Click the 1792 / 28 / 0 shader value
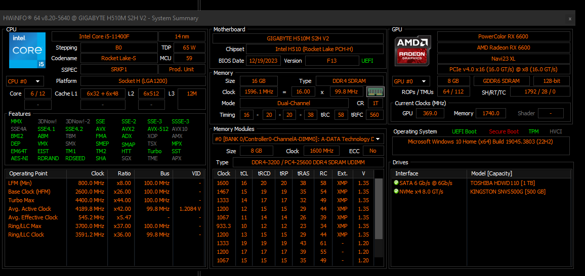Viewport: 585px width, 276px height. pos(540,91)
